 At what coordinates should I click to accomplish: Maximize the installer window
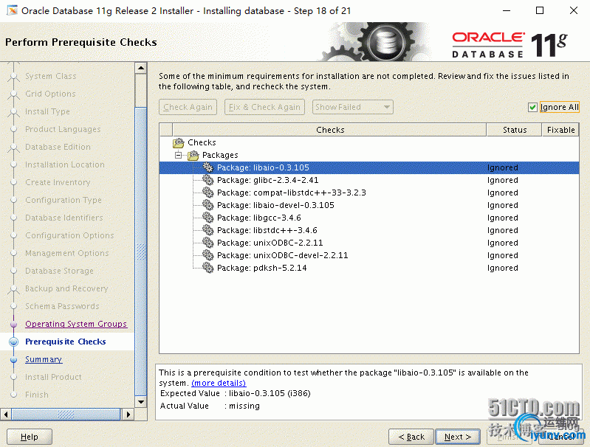coord(540,10)
